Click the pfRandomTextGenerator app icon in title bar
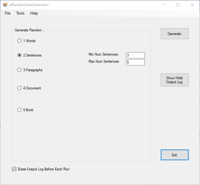This screenshot has height=185, width=200. tap(5, 5)
